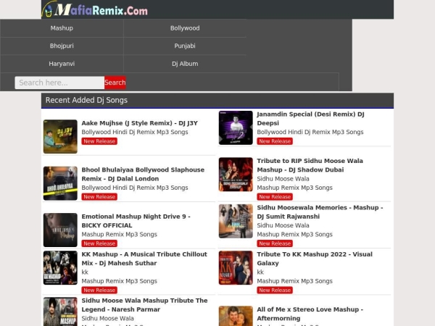Open the Mashup category

click(x=62, y=28)
